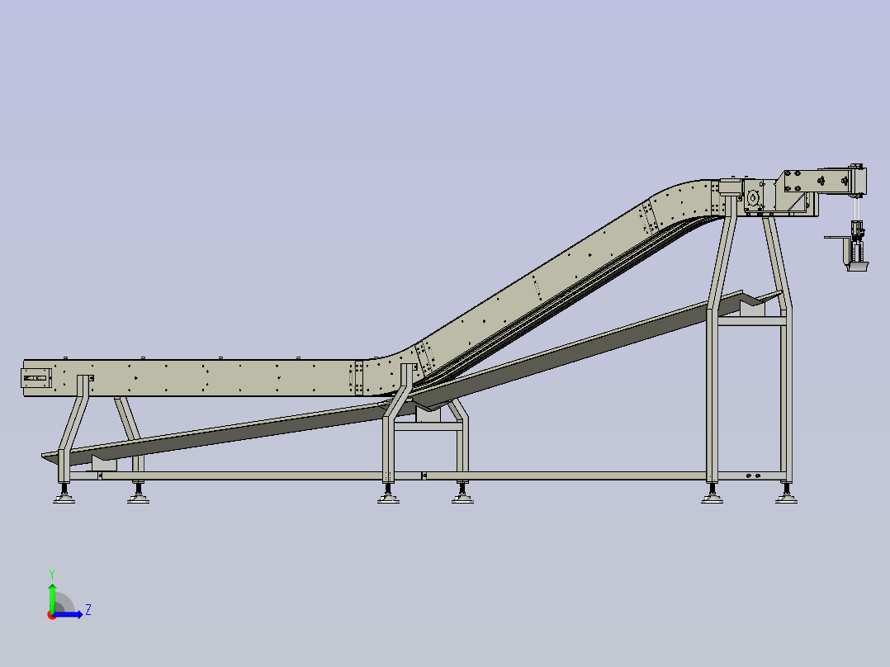Select the gearbox drive unit at conveyor top
This screenshot has height=667, width=890.
755,197
